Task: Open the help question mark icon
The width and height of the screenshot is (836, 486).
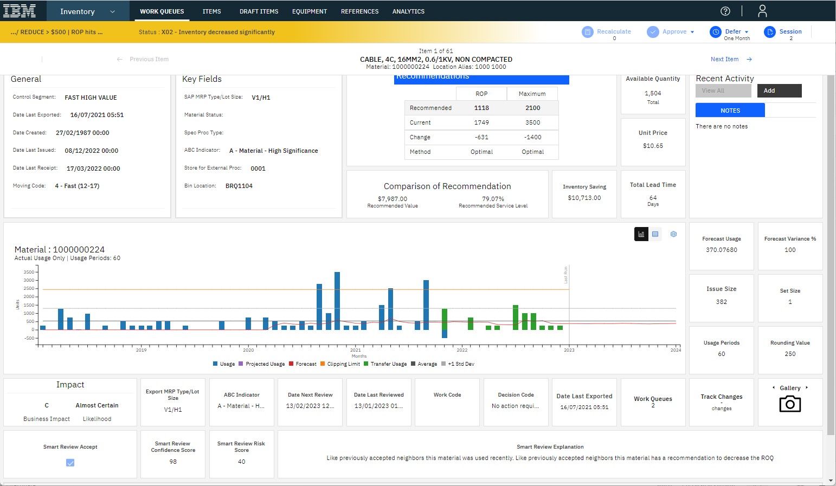Action: (725, 11)
